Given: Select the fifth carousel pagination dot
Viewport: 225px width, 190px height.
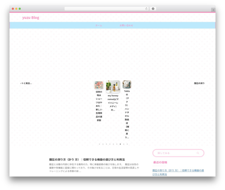Looking at the screenshot, I should coord(113,144).
